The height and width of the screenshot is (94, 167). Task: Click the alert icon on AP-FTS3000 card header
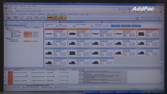point(66,29)
